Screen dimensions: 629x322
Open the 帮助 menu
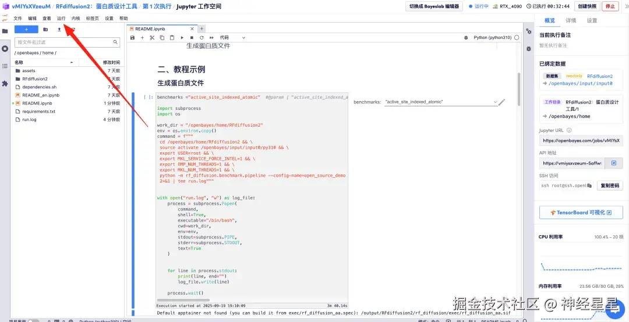[x=123, y=19]
